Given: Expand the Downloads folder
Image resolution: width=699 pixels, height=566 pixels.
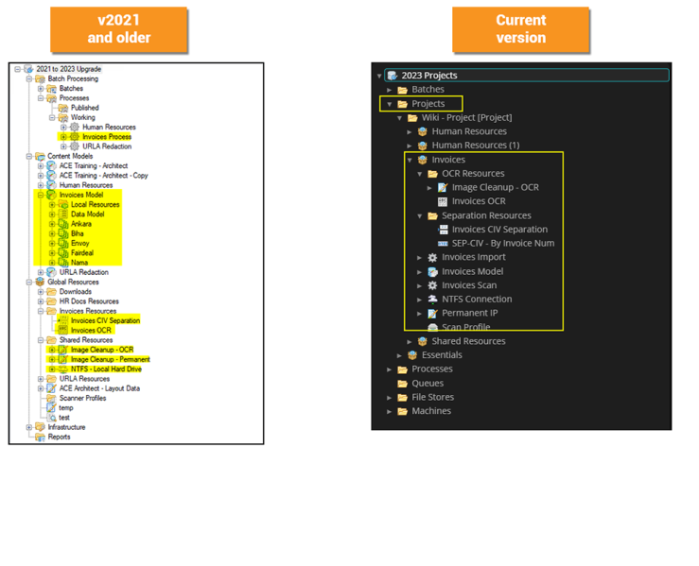Looking at the screenshot, I should [41, 292].
